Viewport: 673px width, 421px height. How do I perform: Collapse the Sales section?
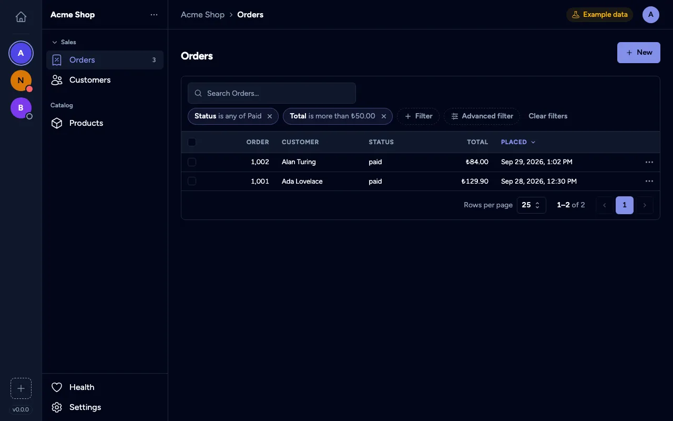[x=64, y=42]
